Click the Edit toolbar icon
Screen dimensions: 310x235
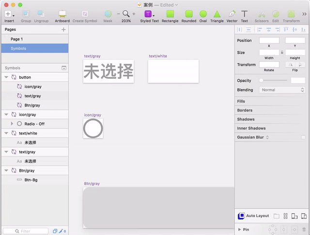[x=276, y=14]
